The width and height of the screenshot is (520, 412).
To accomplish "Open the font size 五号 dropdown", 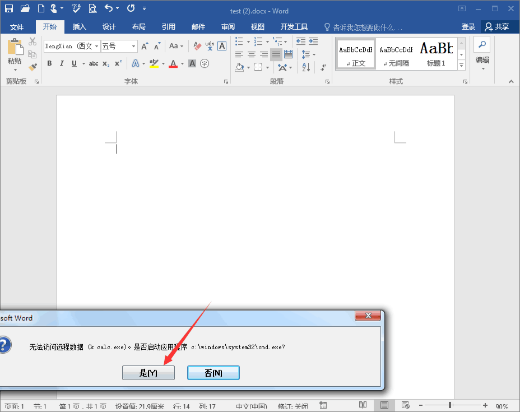I will click(x=134, y=46).
